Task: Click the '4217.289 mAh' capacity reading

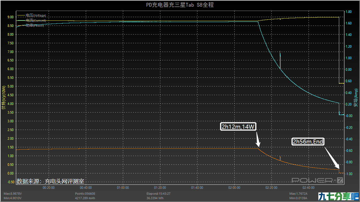Action: [85, 198]
